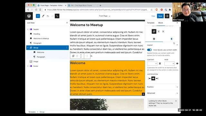Expand the header item in list
Image resolution: width=206 pixels, height=116 pixels.
coord(28,29)
